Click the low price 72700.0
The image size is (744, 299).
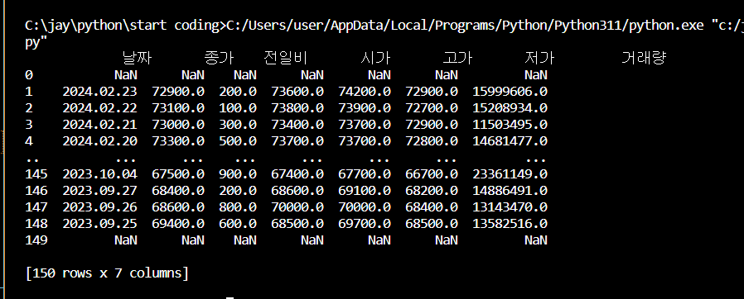click(432, 108)
